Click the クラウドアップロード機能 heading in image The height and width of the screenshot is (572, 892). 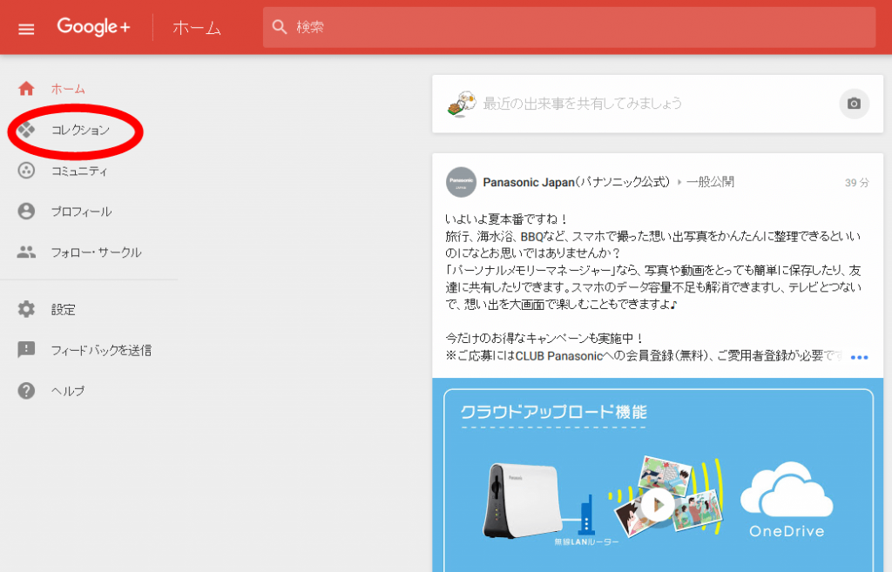tap(553, 412)
